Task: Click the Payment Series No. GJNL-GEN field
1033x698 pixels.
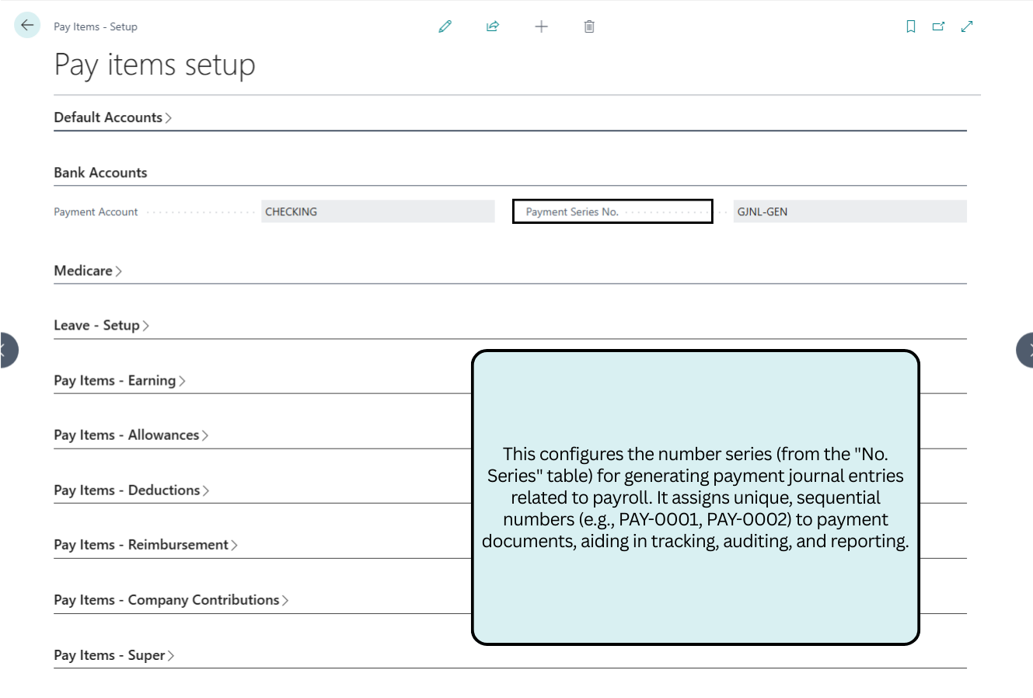Action: 849,211
